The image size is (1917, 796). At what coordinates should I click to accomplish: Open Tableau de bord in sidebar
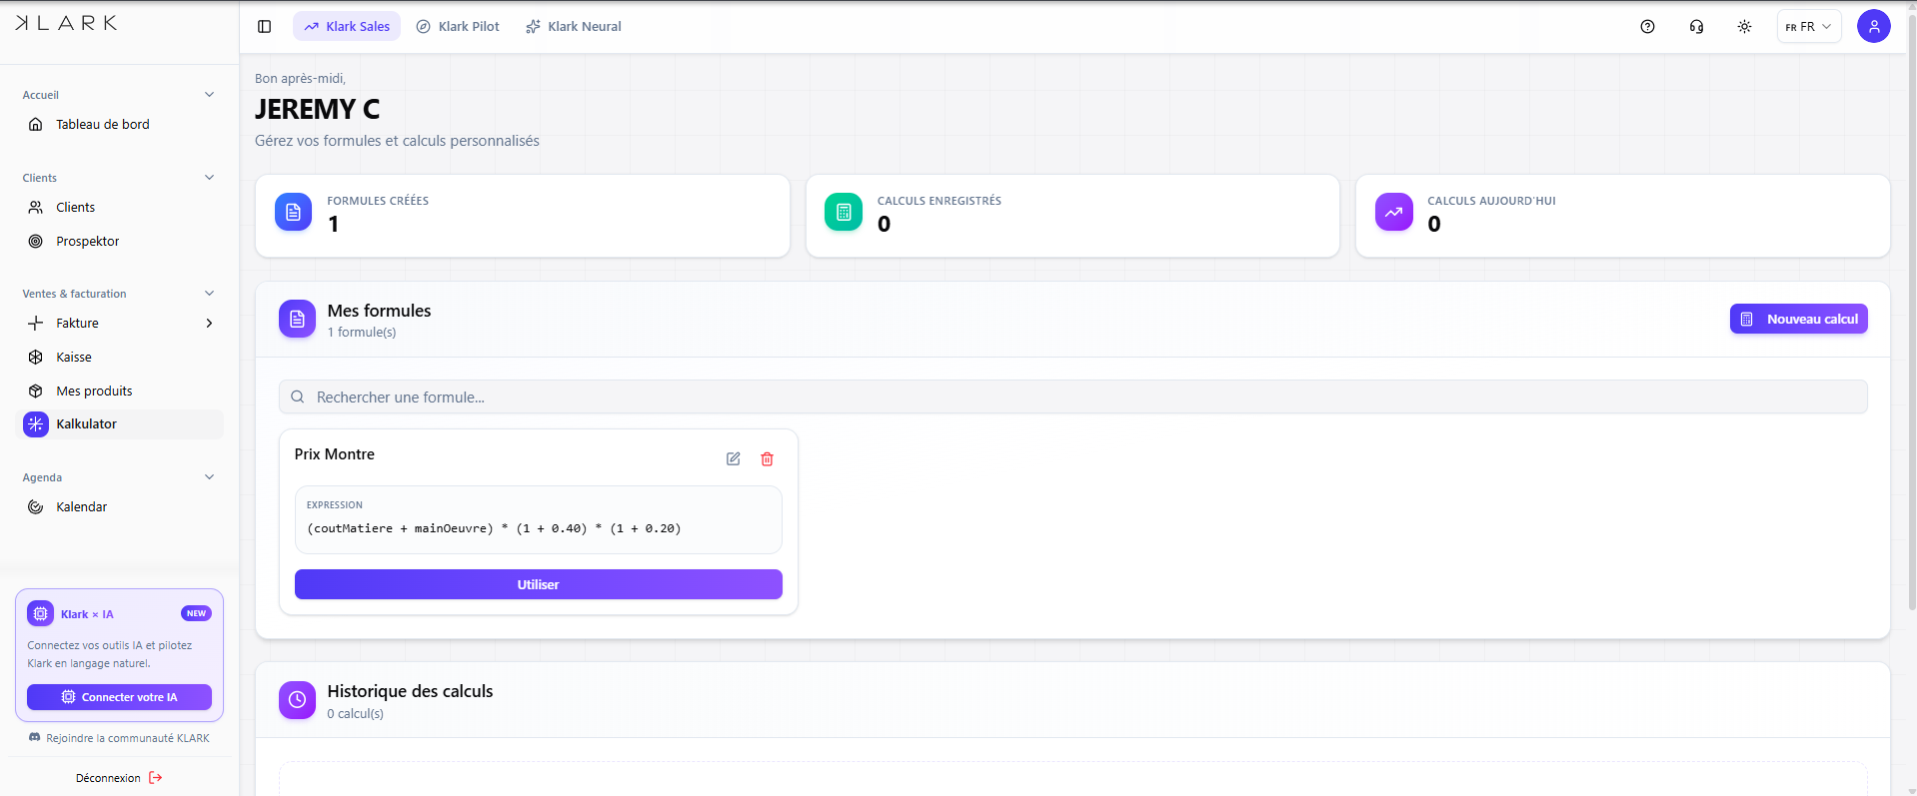pyautogui.click(x=120, y=125)
